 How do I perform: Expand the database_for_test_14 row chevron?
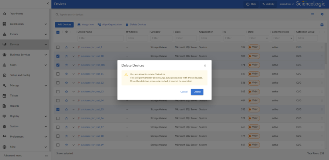coord(73,101)
